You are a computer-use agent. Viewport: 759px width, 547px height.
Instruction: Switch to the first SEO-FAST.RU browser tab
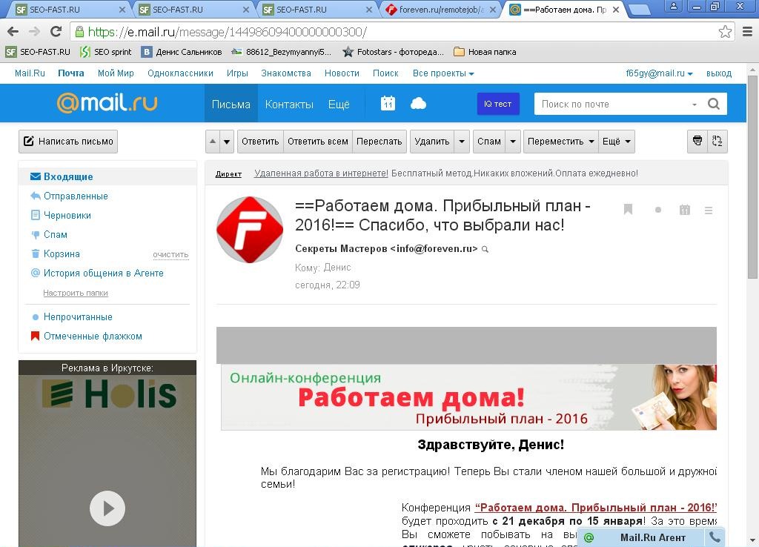click(x=70, y=9)
